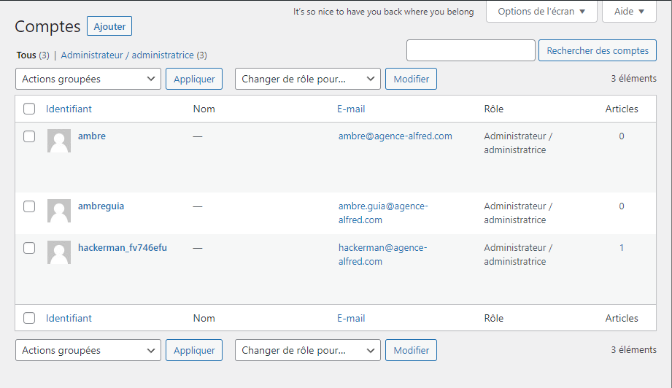Click the hackerman_fv746efu avatar thumbnail
Image resolution: width=672 pixels, height=388 pixels.
[59, 252]
